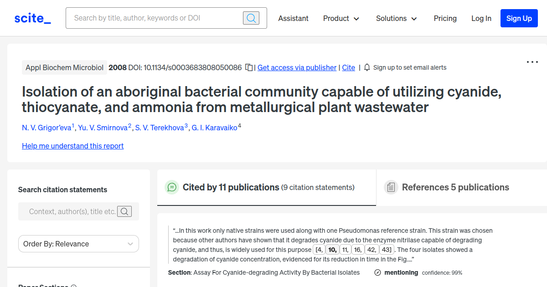Viewport: 547px width, 287px height.
Task: Open the Product dropdown menu
Action: [x=341, y=19]
